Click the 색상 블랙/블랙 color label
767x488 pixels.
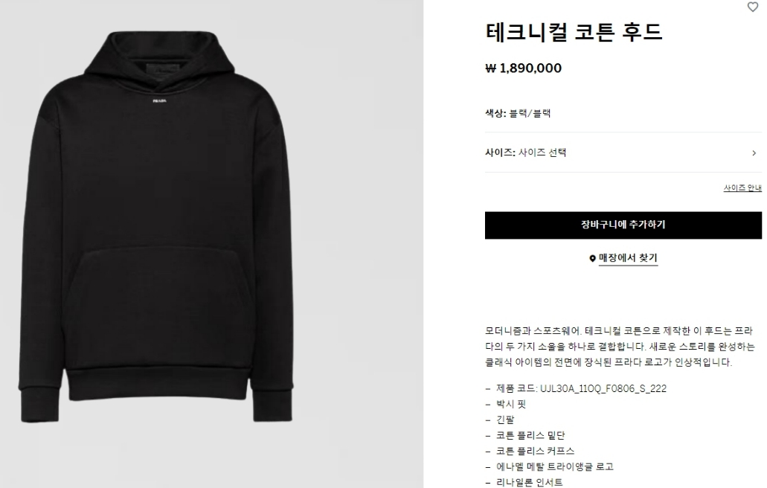(518, 113)
